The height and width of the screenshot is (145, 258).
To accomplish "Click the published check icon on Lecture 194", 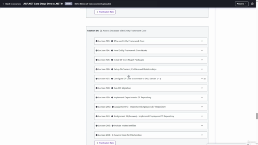I will [97, 50].
